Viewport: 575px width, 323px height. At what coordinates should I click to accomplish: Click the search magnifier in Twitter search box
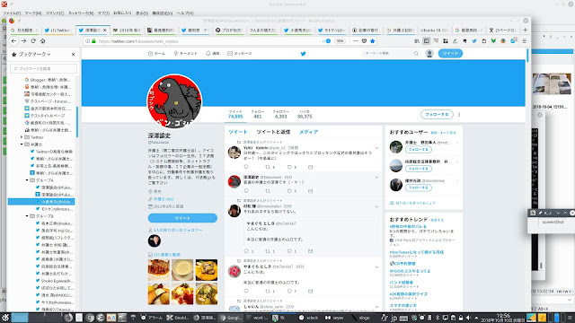point(416,54)
